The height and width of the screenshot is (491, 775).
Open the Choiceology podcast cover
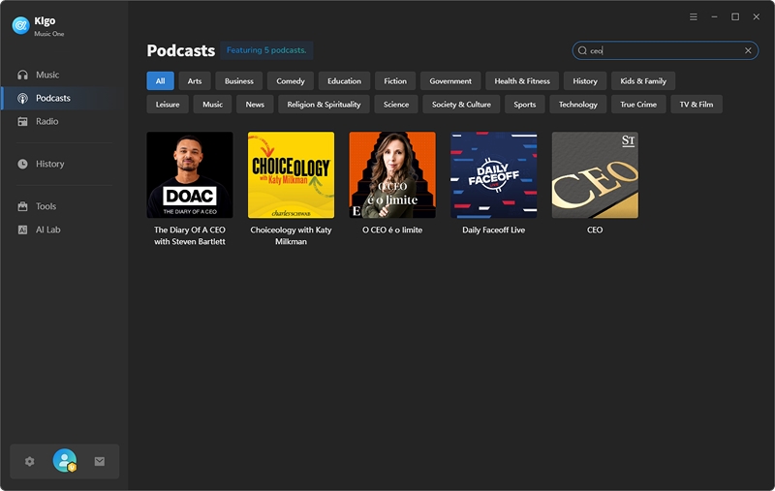click(x=292, y=175)
